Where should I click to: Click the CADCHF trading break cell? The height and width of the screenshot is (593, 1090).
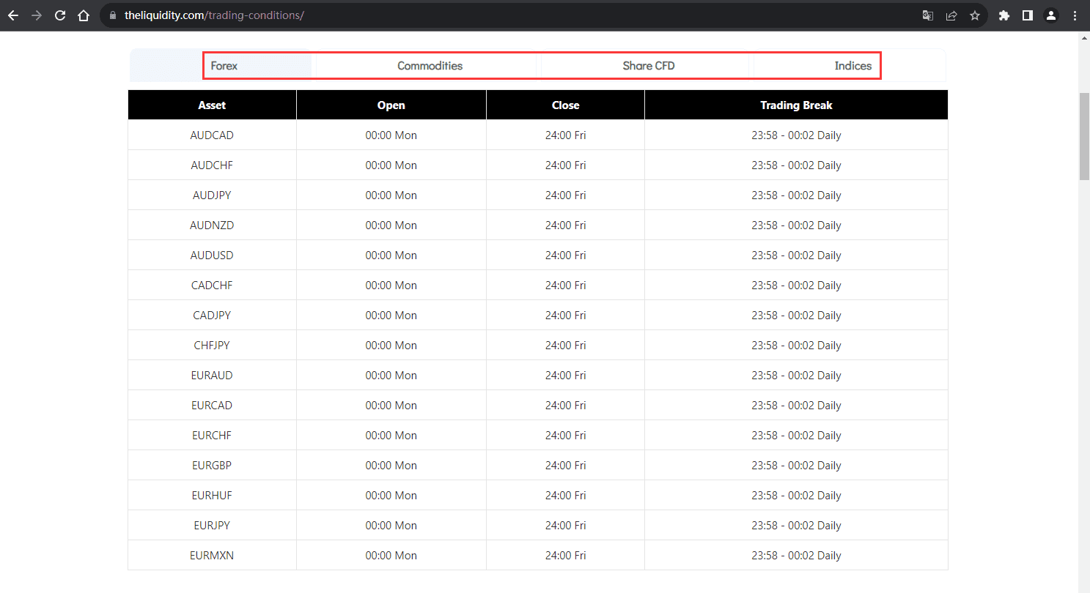796,286
